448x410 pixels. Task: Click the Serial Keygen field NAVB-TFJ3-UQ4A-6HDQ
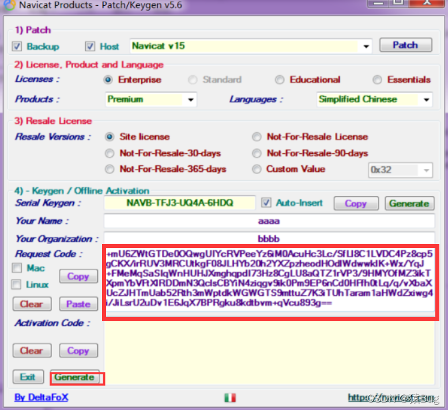tap(180, 203)
